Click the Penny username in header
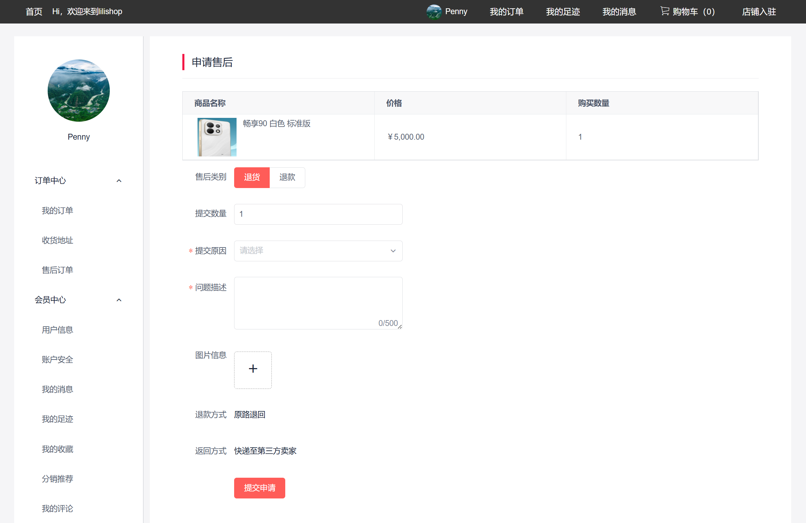 tap(456, 12)
